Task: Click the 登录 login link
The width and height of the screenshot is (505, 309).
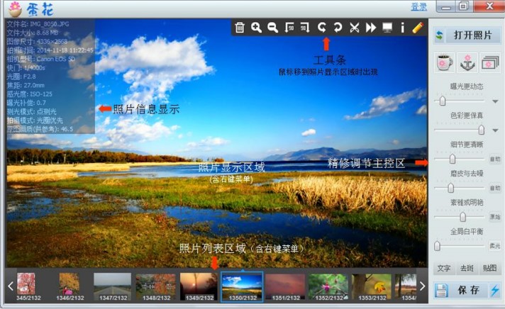Action: click(418, 7)
